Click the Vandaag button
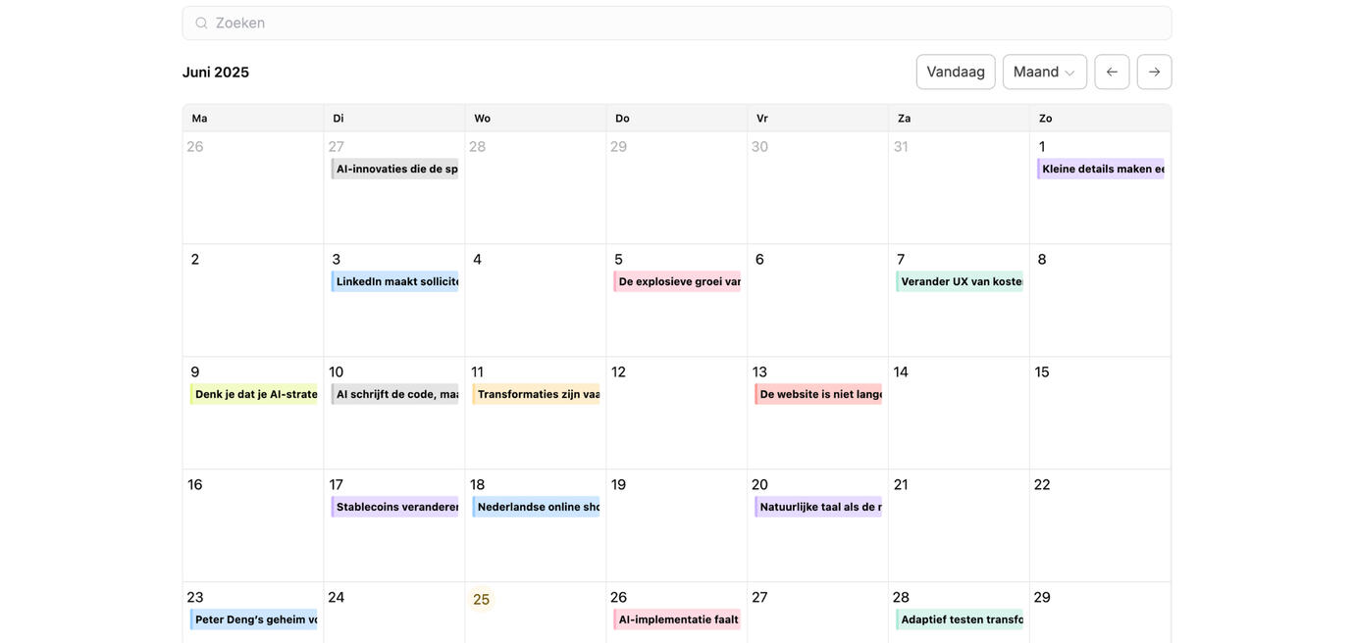 point(955,72)
